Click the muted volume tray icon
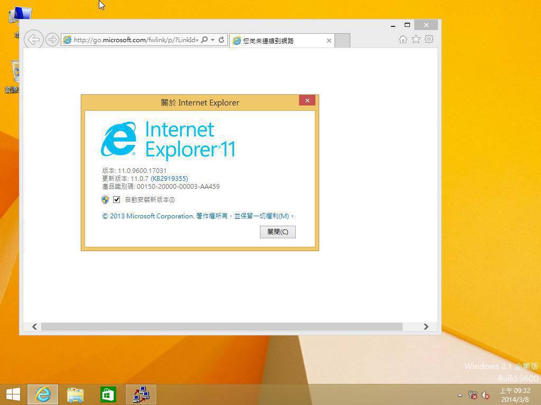Viewport: 541px width, 405px height. 486,395
